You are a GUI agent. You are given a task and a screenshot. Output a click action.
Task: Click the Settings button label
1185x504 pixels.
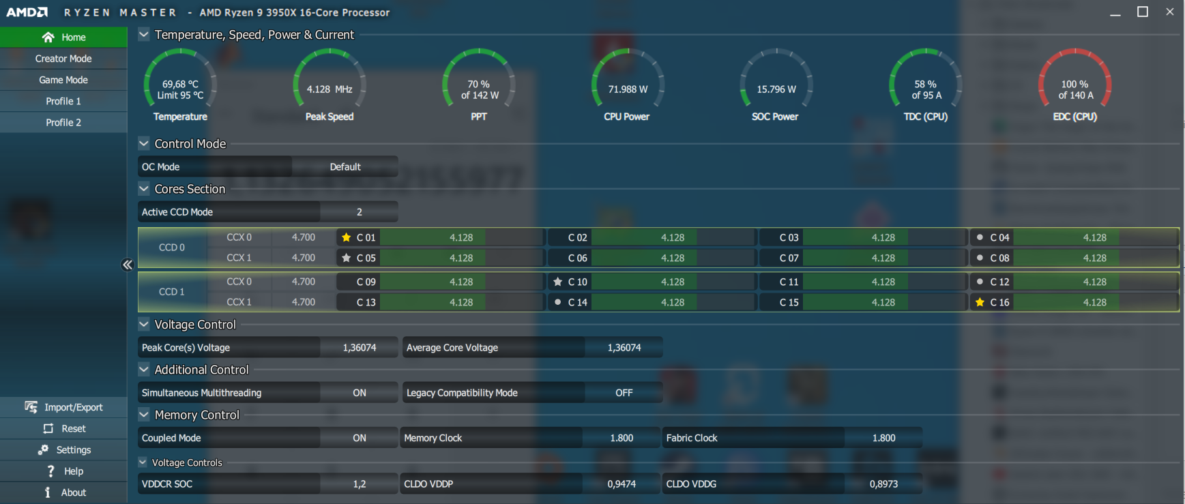click(x=74, y=449)
